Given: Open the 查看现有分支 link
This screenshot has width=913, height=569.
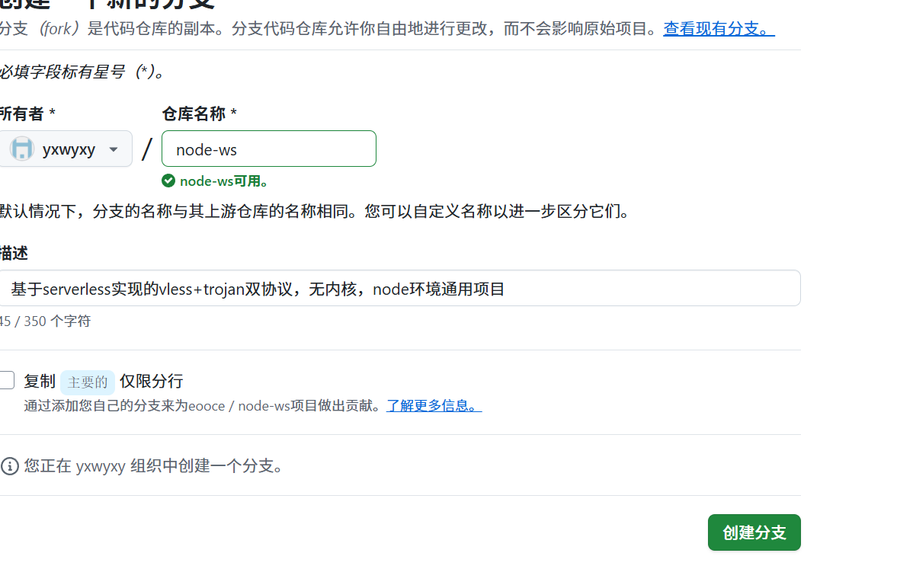Looking at the screenshot, I should tap(719, 29).
